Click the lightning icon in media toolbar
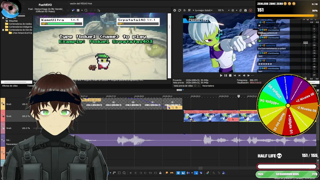 pos(73,10)
